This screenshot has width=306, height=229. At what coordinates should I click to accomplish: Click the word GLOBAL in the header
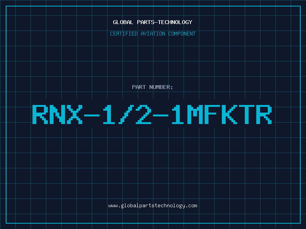[123, 22]
